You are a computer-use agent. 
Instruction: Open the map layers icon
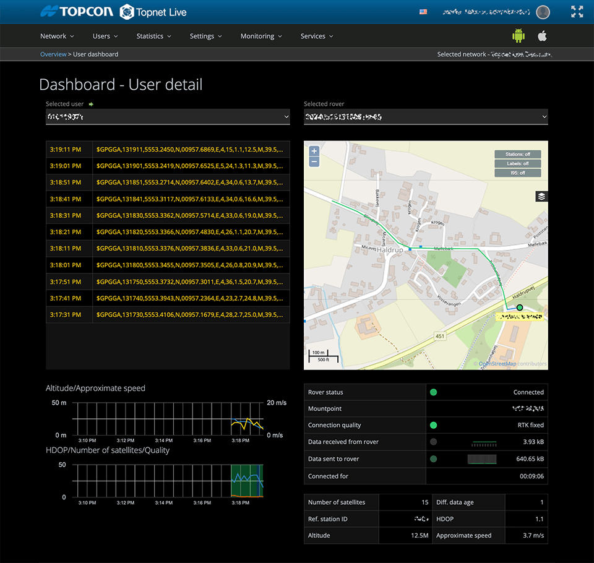point(541,196)
